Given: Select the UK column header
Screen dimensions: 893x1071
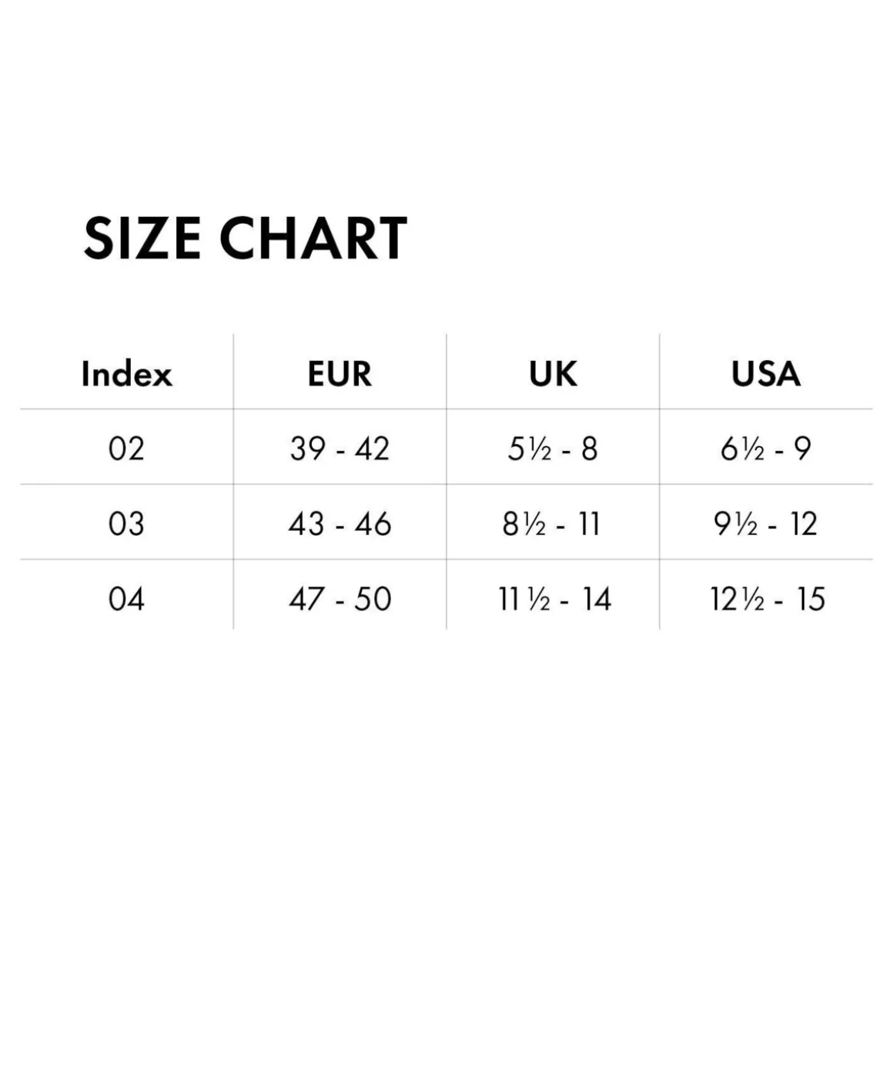Looking at the screenshot, I should pos(553,374).
